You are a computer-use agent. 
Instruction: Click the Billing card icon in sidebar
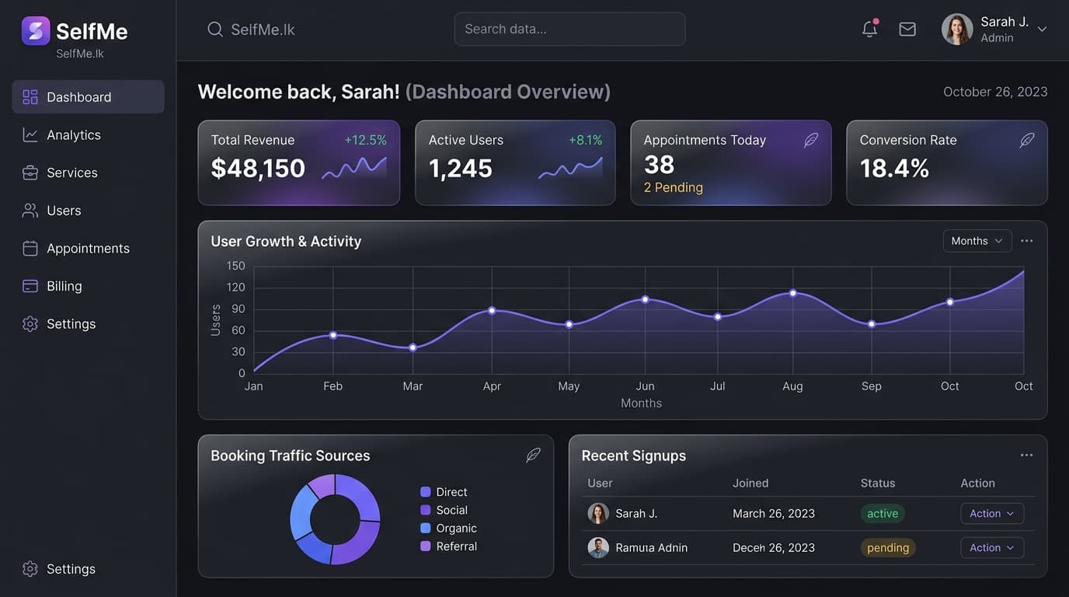pos(30,286)
